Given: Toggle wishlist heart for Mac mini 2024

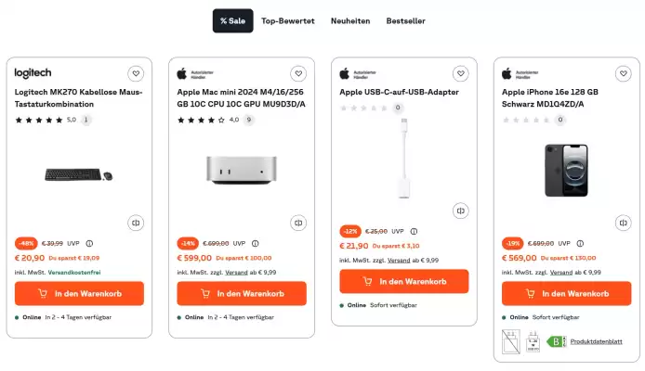Looking at the screenshot, I should click(298, 73).
